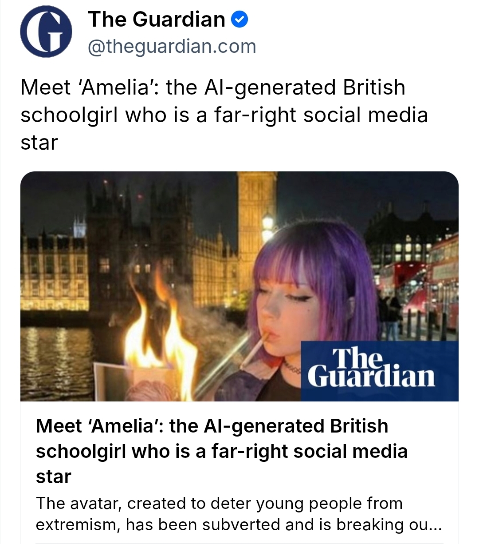Viewport: 479px width, 544px height.
Task: Click The Guardian display name
Action: (x=157, y=20)
